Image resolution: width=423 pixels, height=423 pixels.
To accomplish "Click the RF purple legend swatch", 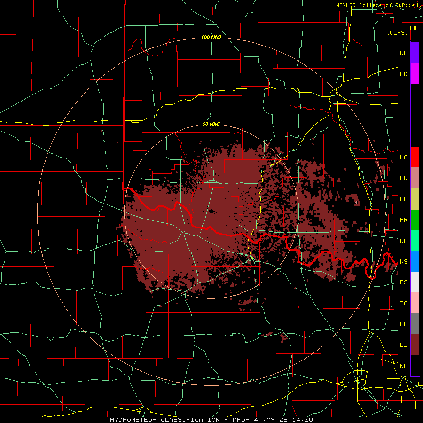I will click(415, 52).
